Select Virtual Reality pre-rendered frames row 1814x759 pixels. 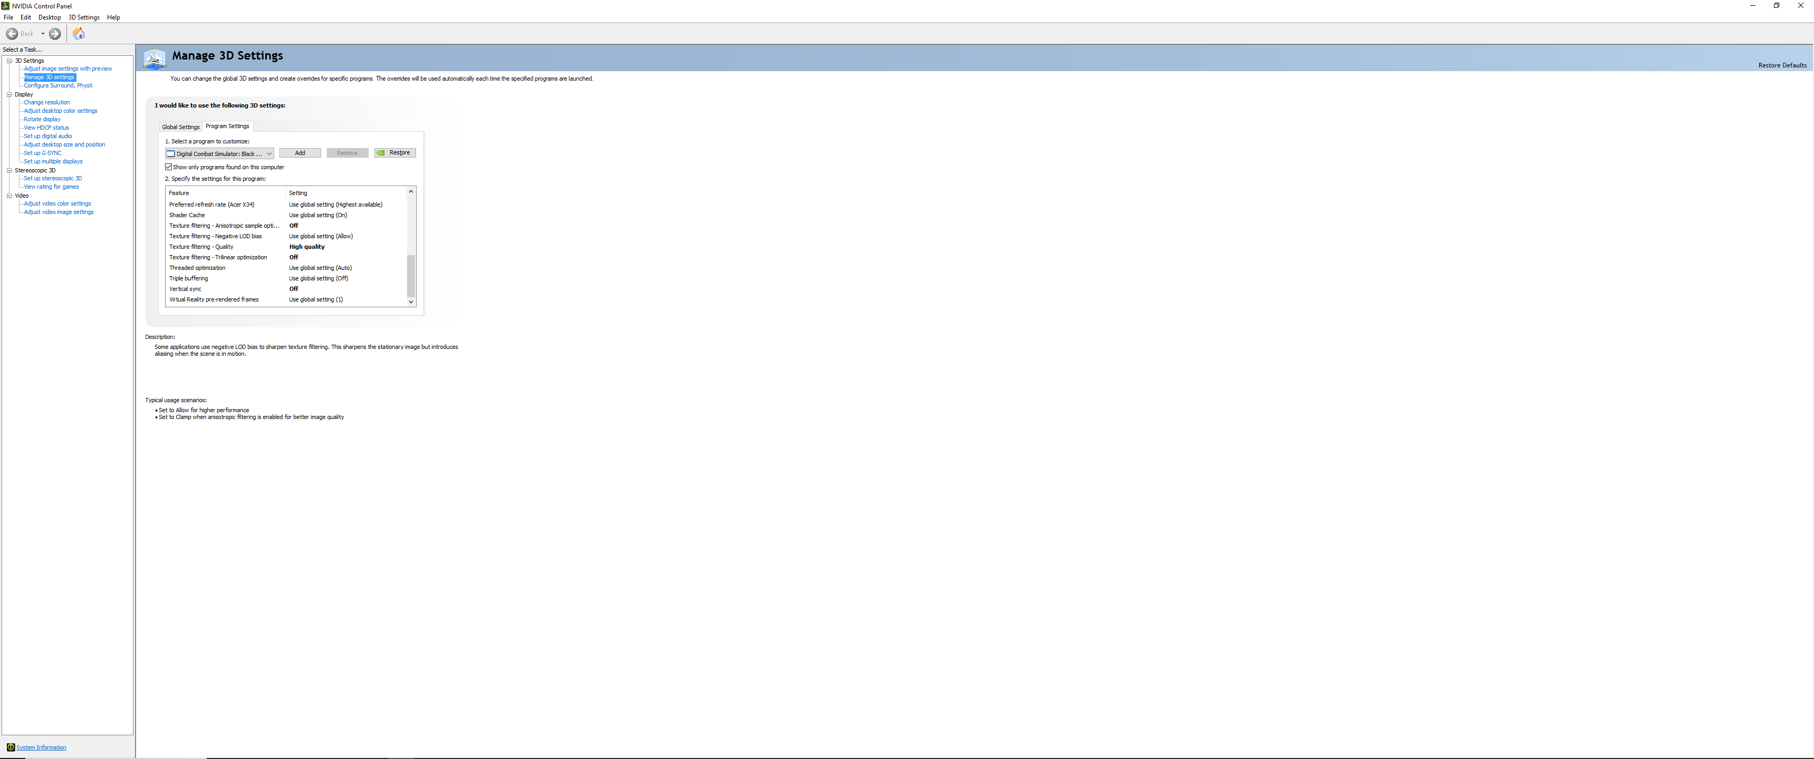pyautogui.click(x=287, y=300)
